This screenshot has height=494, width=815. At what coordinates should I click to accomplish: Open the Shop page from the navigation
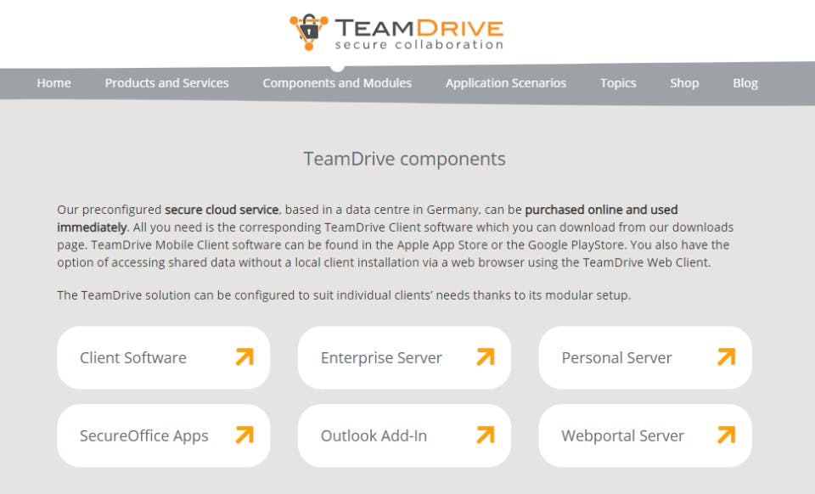pos(684,82)
